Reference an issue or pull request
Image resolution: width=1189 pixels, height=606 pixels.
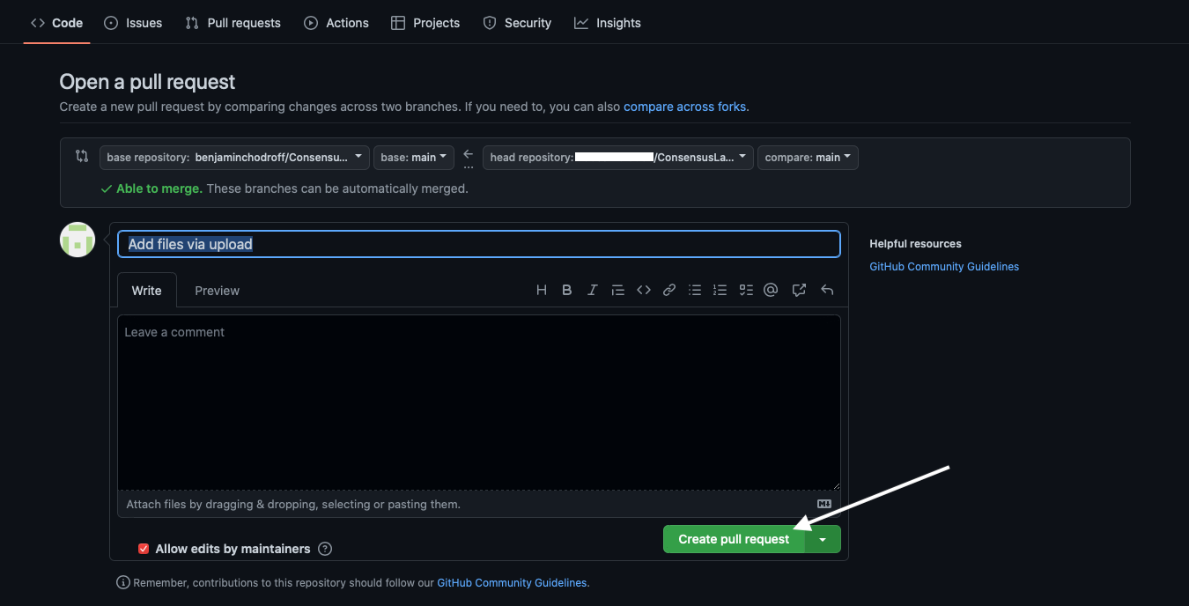(799, 290)
